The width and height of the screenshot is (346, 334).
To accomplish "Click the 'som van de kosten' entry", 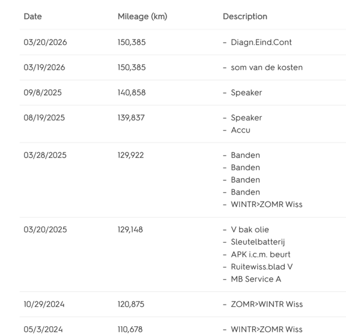I will [266, 67].
